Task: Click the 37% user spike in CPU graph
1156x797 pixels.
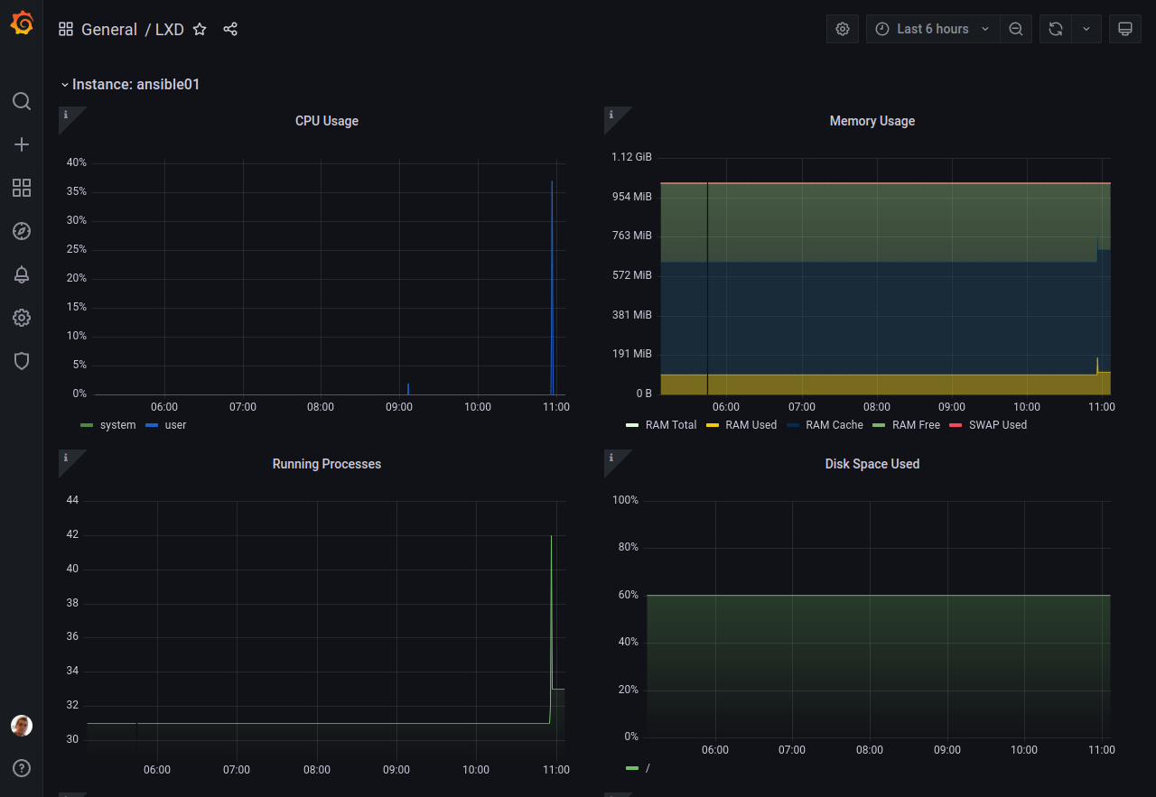Action: (x=552, y=181)
